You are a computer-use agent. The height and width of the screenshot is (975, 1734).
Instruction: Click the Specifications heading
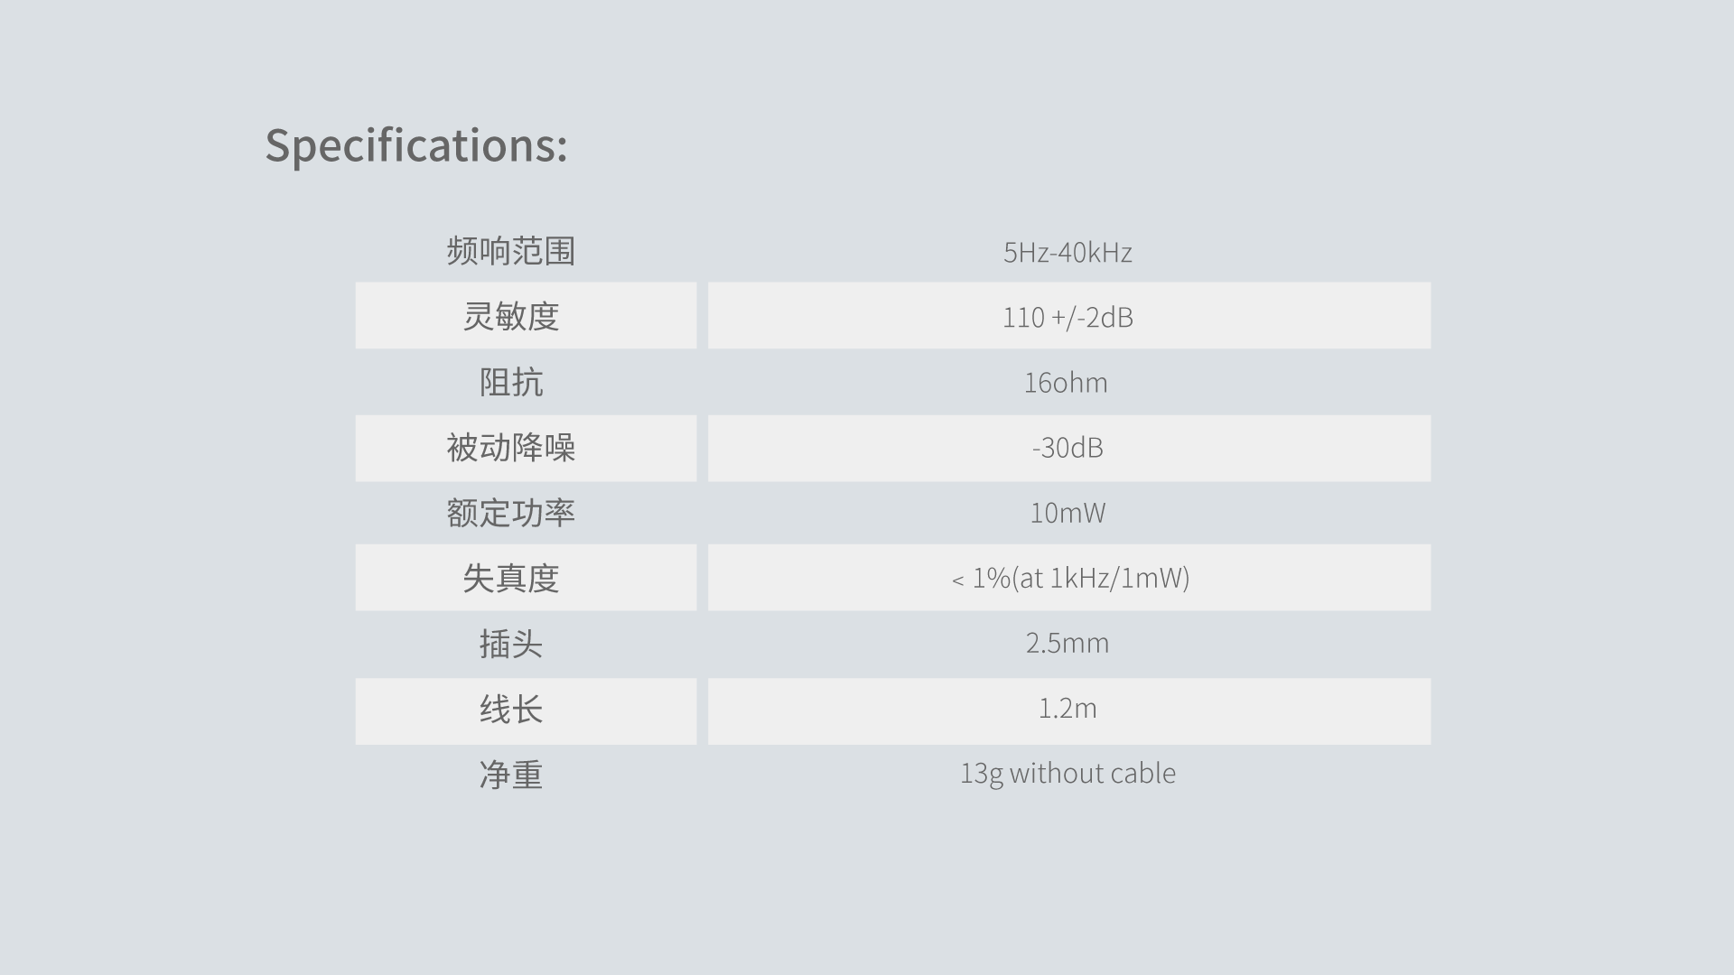416,145
